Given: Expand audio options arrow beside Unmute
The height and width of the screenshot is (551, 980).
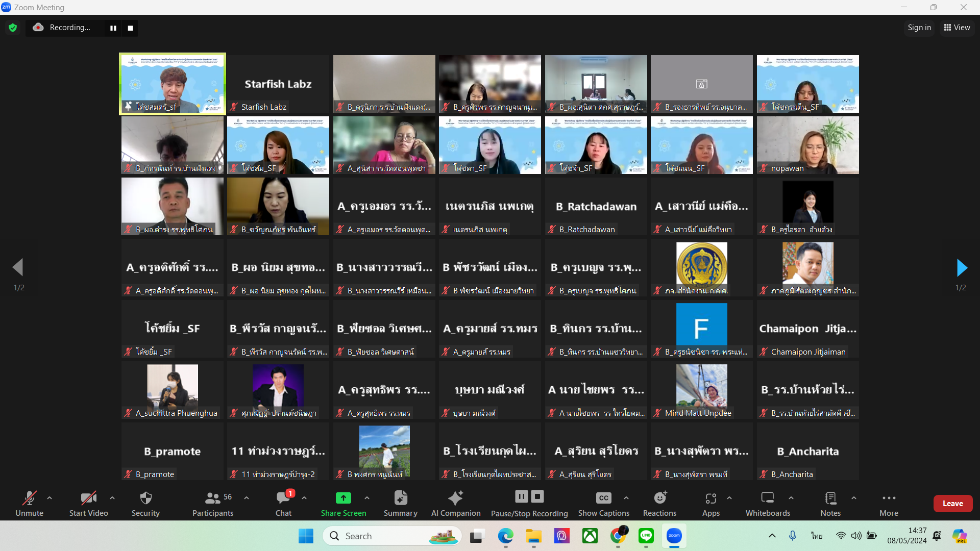Looking at the screenshot, I should click(x=50, y=498).
